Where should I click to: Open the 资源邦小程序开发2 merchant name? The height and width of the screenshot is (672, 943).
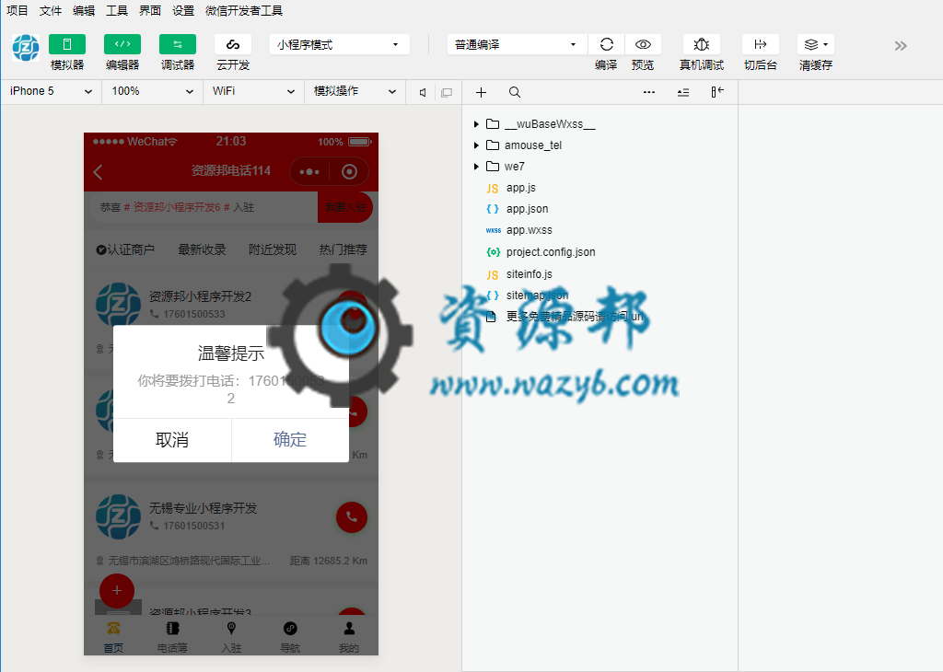tap(200, 296)
